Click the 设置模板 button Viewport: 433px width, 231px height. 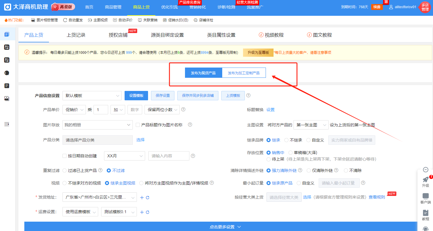point(136,96)
